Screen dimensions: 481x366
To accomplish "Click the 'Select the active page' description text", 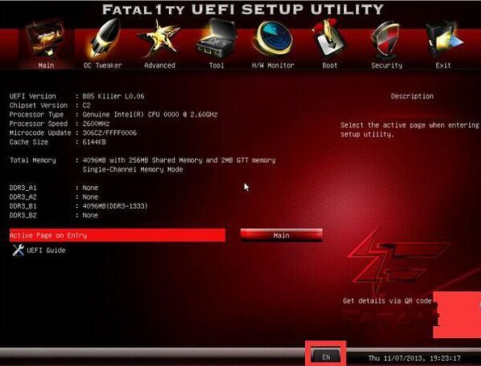I will [409, 130].
